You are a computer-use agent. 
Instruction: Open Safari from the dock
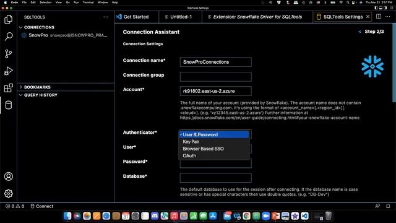106,216
